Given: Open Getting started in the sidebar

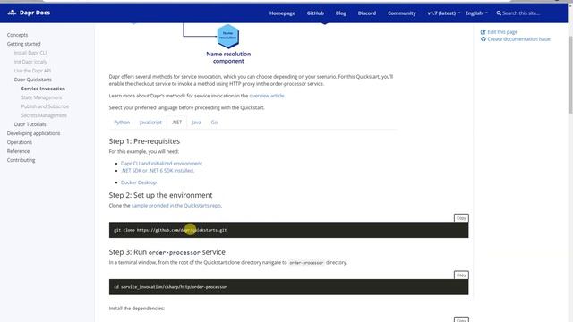Looking at the screenshot, I should pos(24,44).
